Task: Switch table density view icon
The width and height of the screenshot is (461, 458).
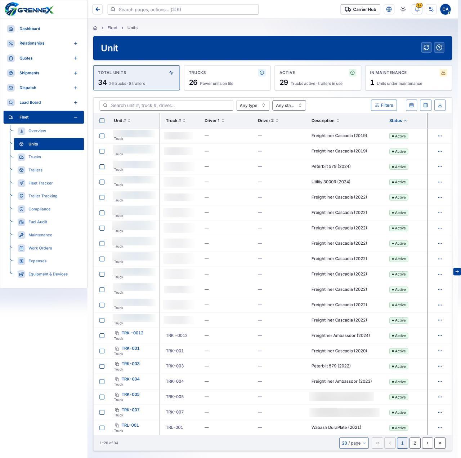Action: [x=411, y=105]
